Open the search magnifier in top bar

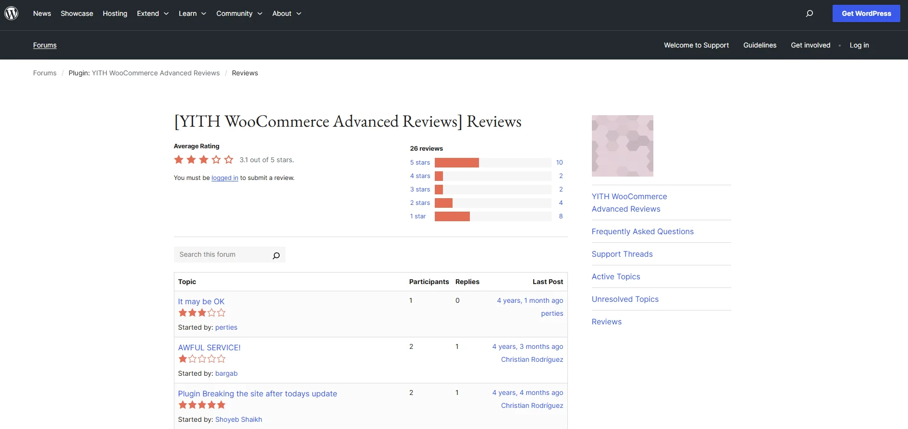click(810, 13)
